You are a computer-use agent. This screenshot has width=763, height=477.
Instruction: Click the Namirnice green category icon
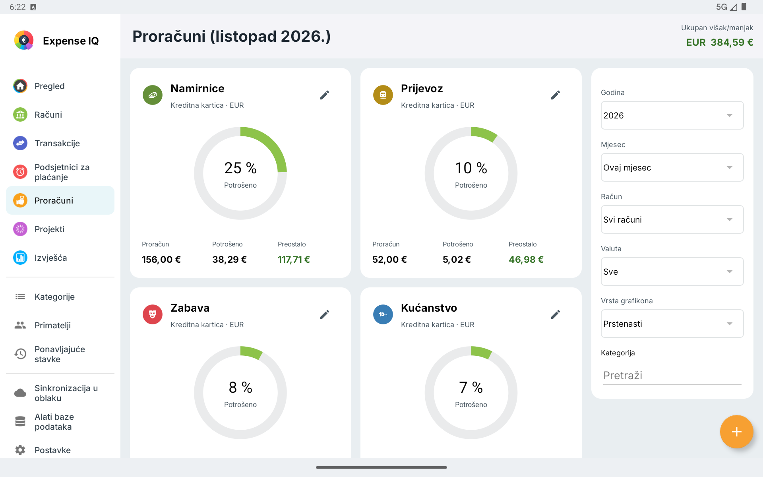153,95
